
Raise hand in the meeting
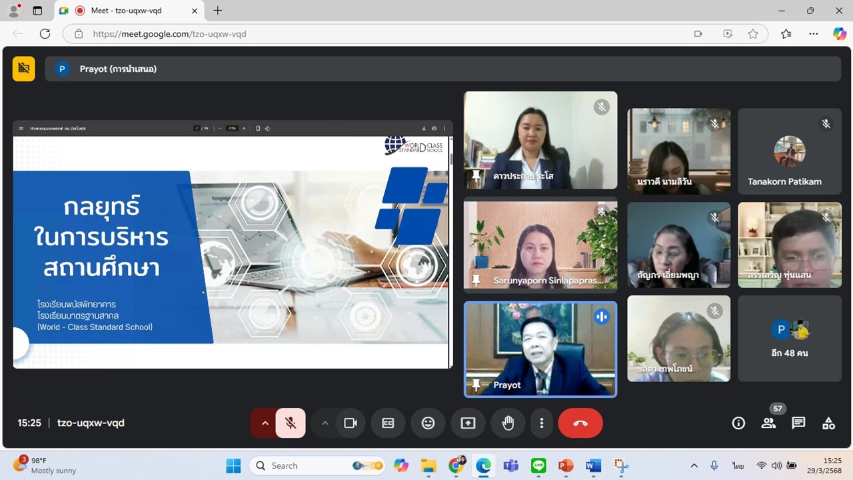[508, 423]
